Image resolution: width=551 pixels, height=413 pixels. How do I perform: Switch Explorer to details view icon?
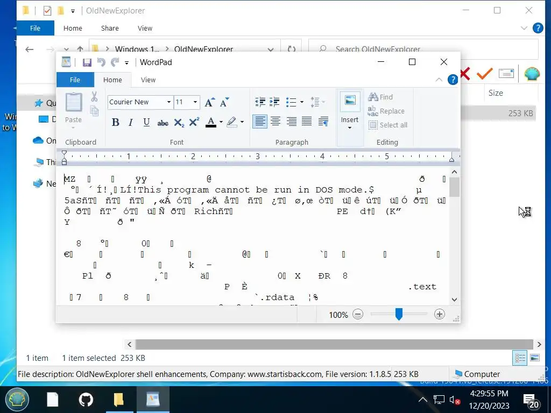[x=520, y=358]
